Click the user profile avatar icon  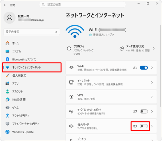coord(9,18)
